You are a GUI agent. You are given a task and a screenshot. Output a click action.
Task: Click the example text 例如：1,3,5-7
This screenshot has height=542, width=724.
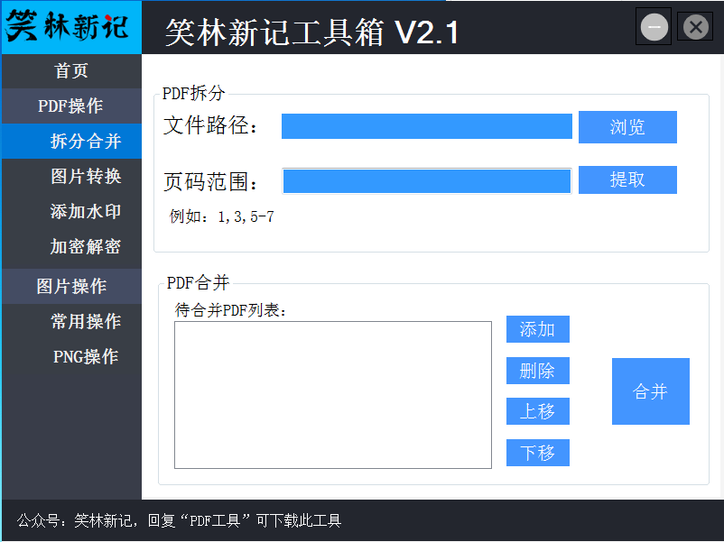point(222,216)
